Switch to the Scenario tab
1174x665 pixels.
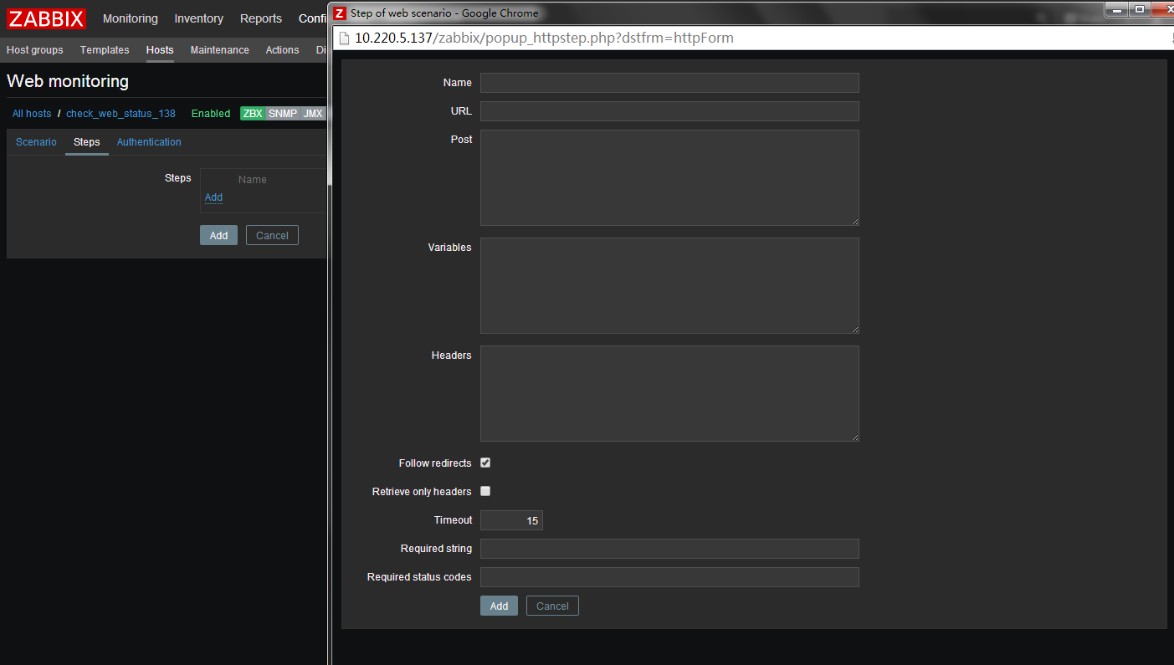(x=36, y=142)
